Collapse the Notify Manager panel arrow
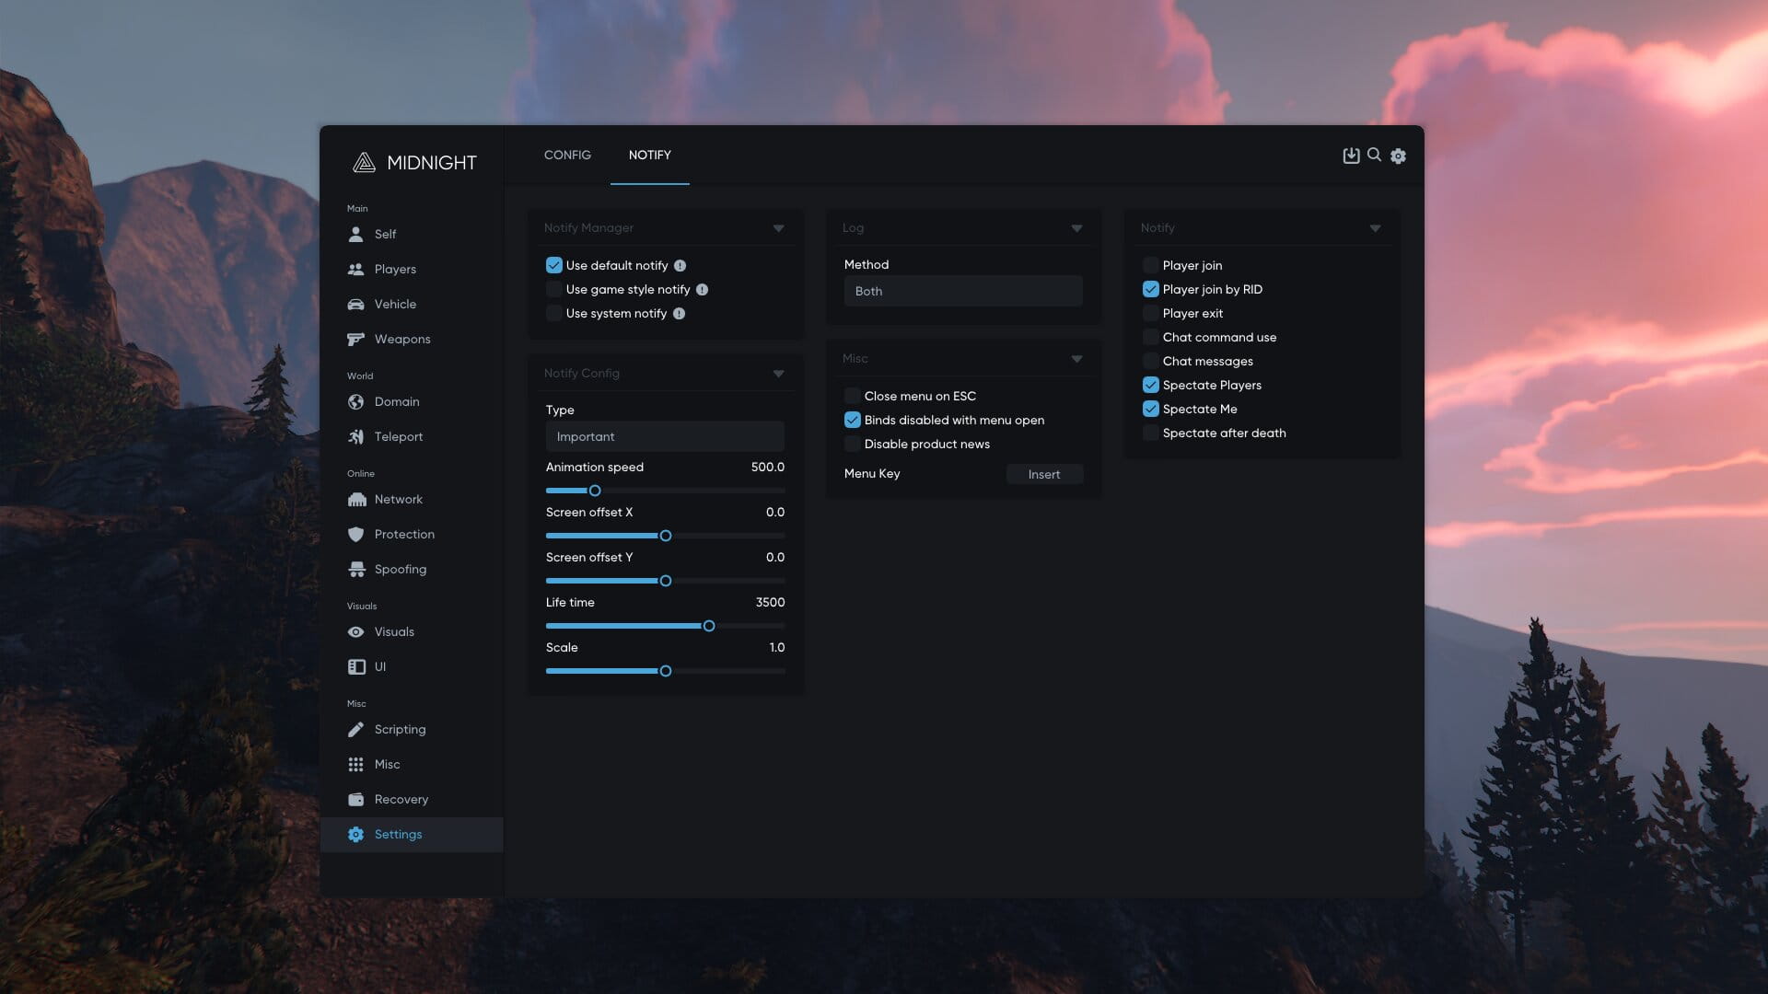 778,228
